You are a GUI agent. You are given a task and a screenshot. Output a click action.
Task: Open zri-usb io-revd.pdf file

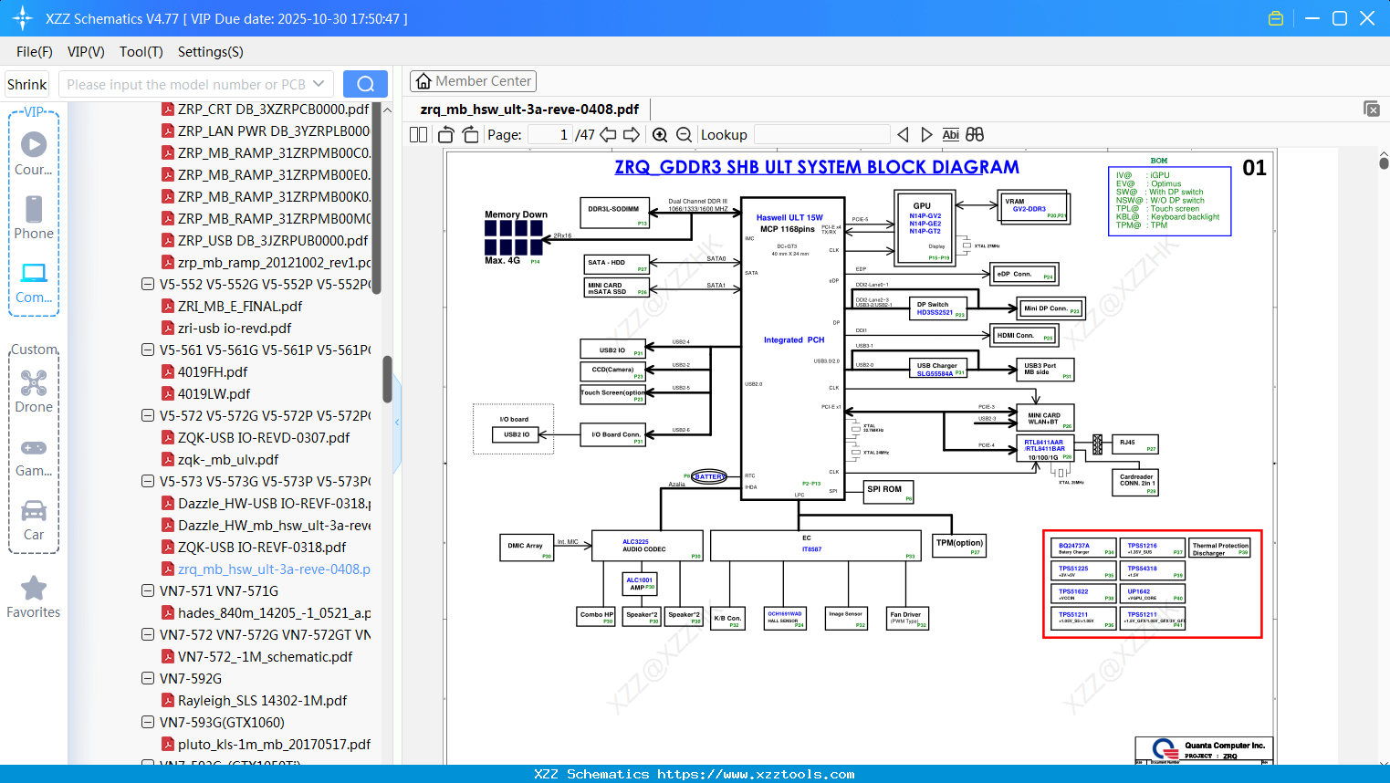pos(235,329)
